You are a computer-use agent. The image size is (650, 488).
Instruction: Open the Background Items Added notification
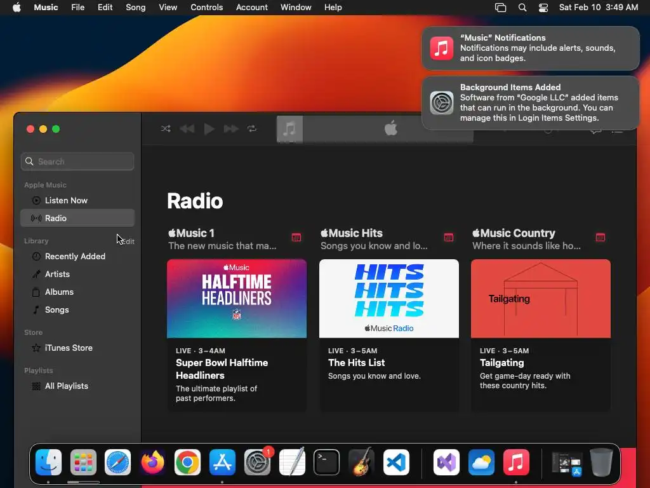[x=531, y=103]
